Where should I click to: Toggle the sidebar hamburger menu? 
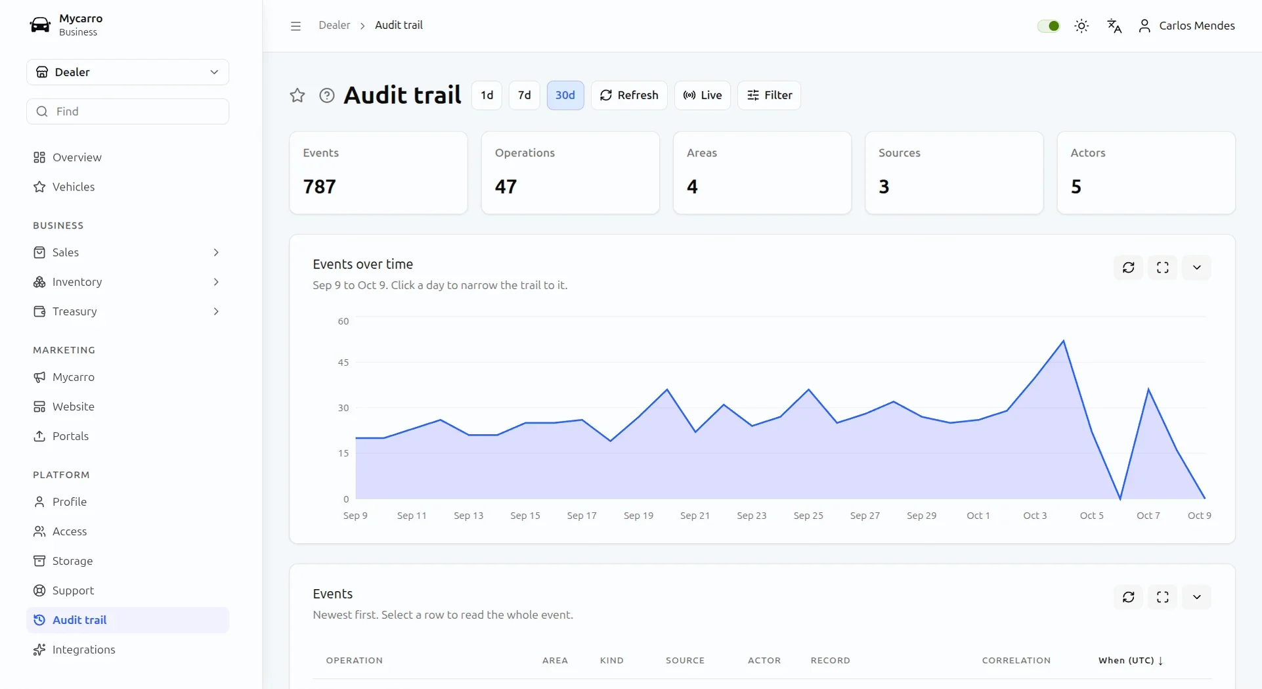(295, 26)
